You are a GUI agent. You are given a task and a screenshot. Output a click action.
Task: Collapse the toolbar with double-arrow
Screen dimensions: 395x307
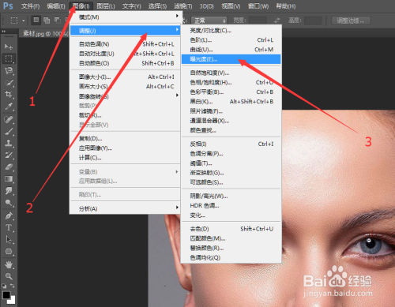coord(4,32)
